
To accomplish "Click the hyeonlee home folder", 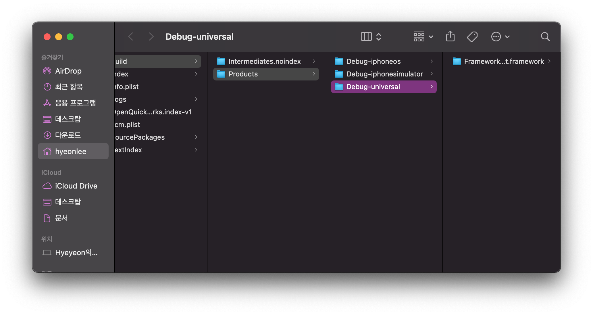I will tap(70, 151).
